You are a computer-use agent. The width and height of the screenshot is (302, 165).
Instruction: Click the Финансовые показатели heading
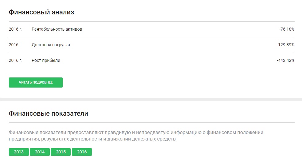pyautogui.click(x=48, y=114)
